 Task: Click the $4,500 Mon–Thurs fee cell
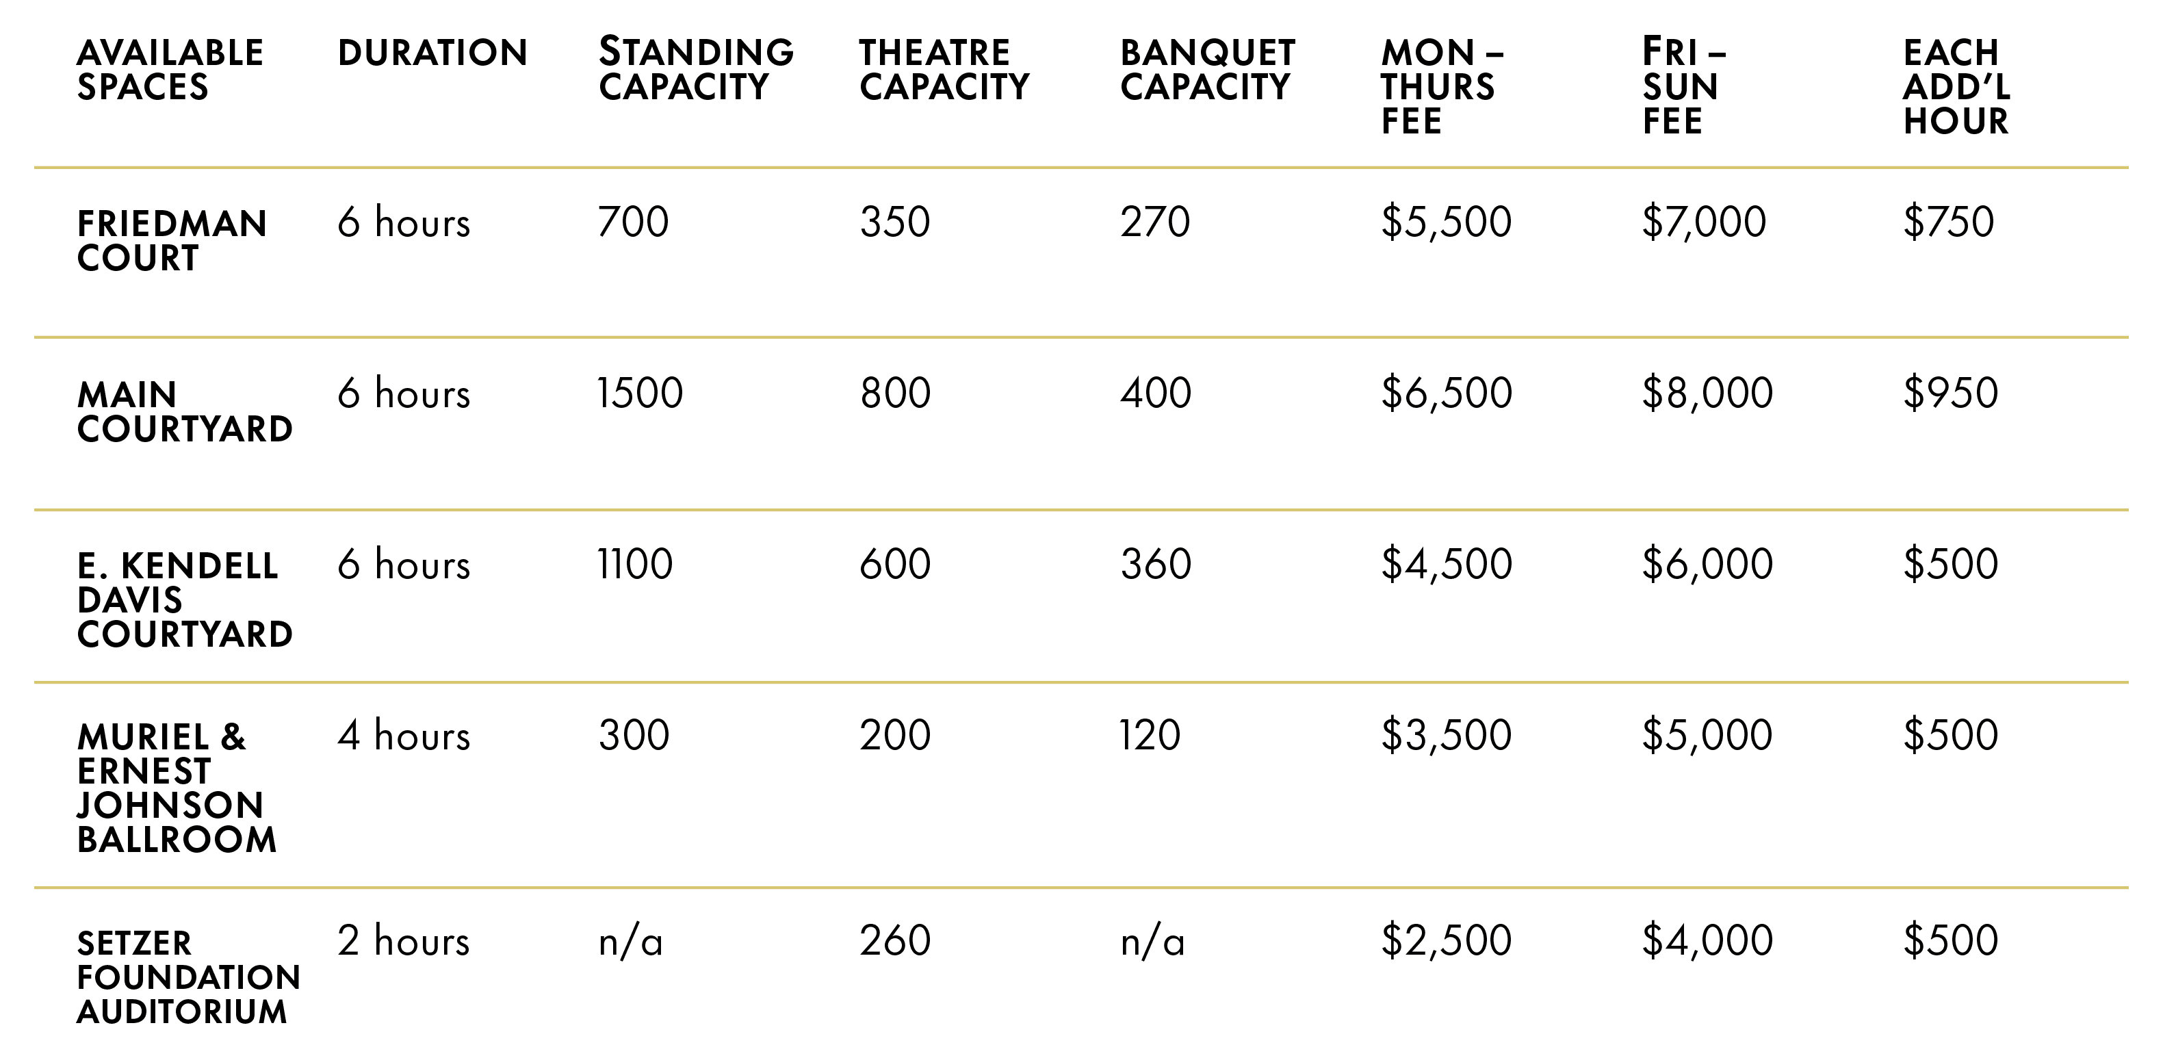[1446, 563]
